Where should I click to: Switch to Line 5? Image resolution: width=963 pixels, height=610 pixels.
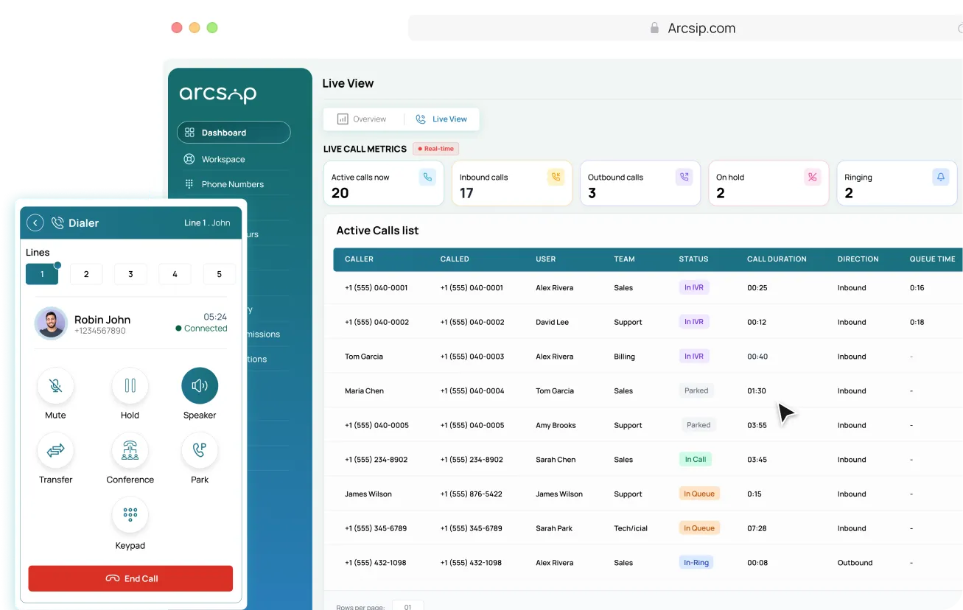coord(219,274)
